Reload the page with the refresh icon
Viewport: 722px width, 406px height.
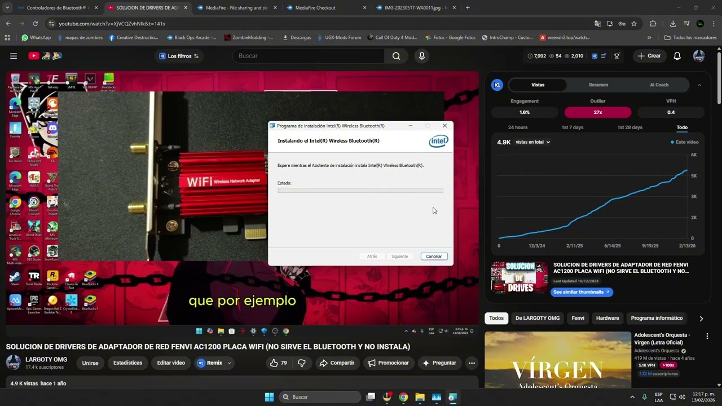35,24
